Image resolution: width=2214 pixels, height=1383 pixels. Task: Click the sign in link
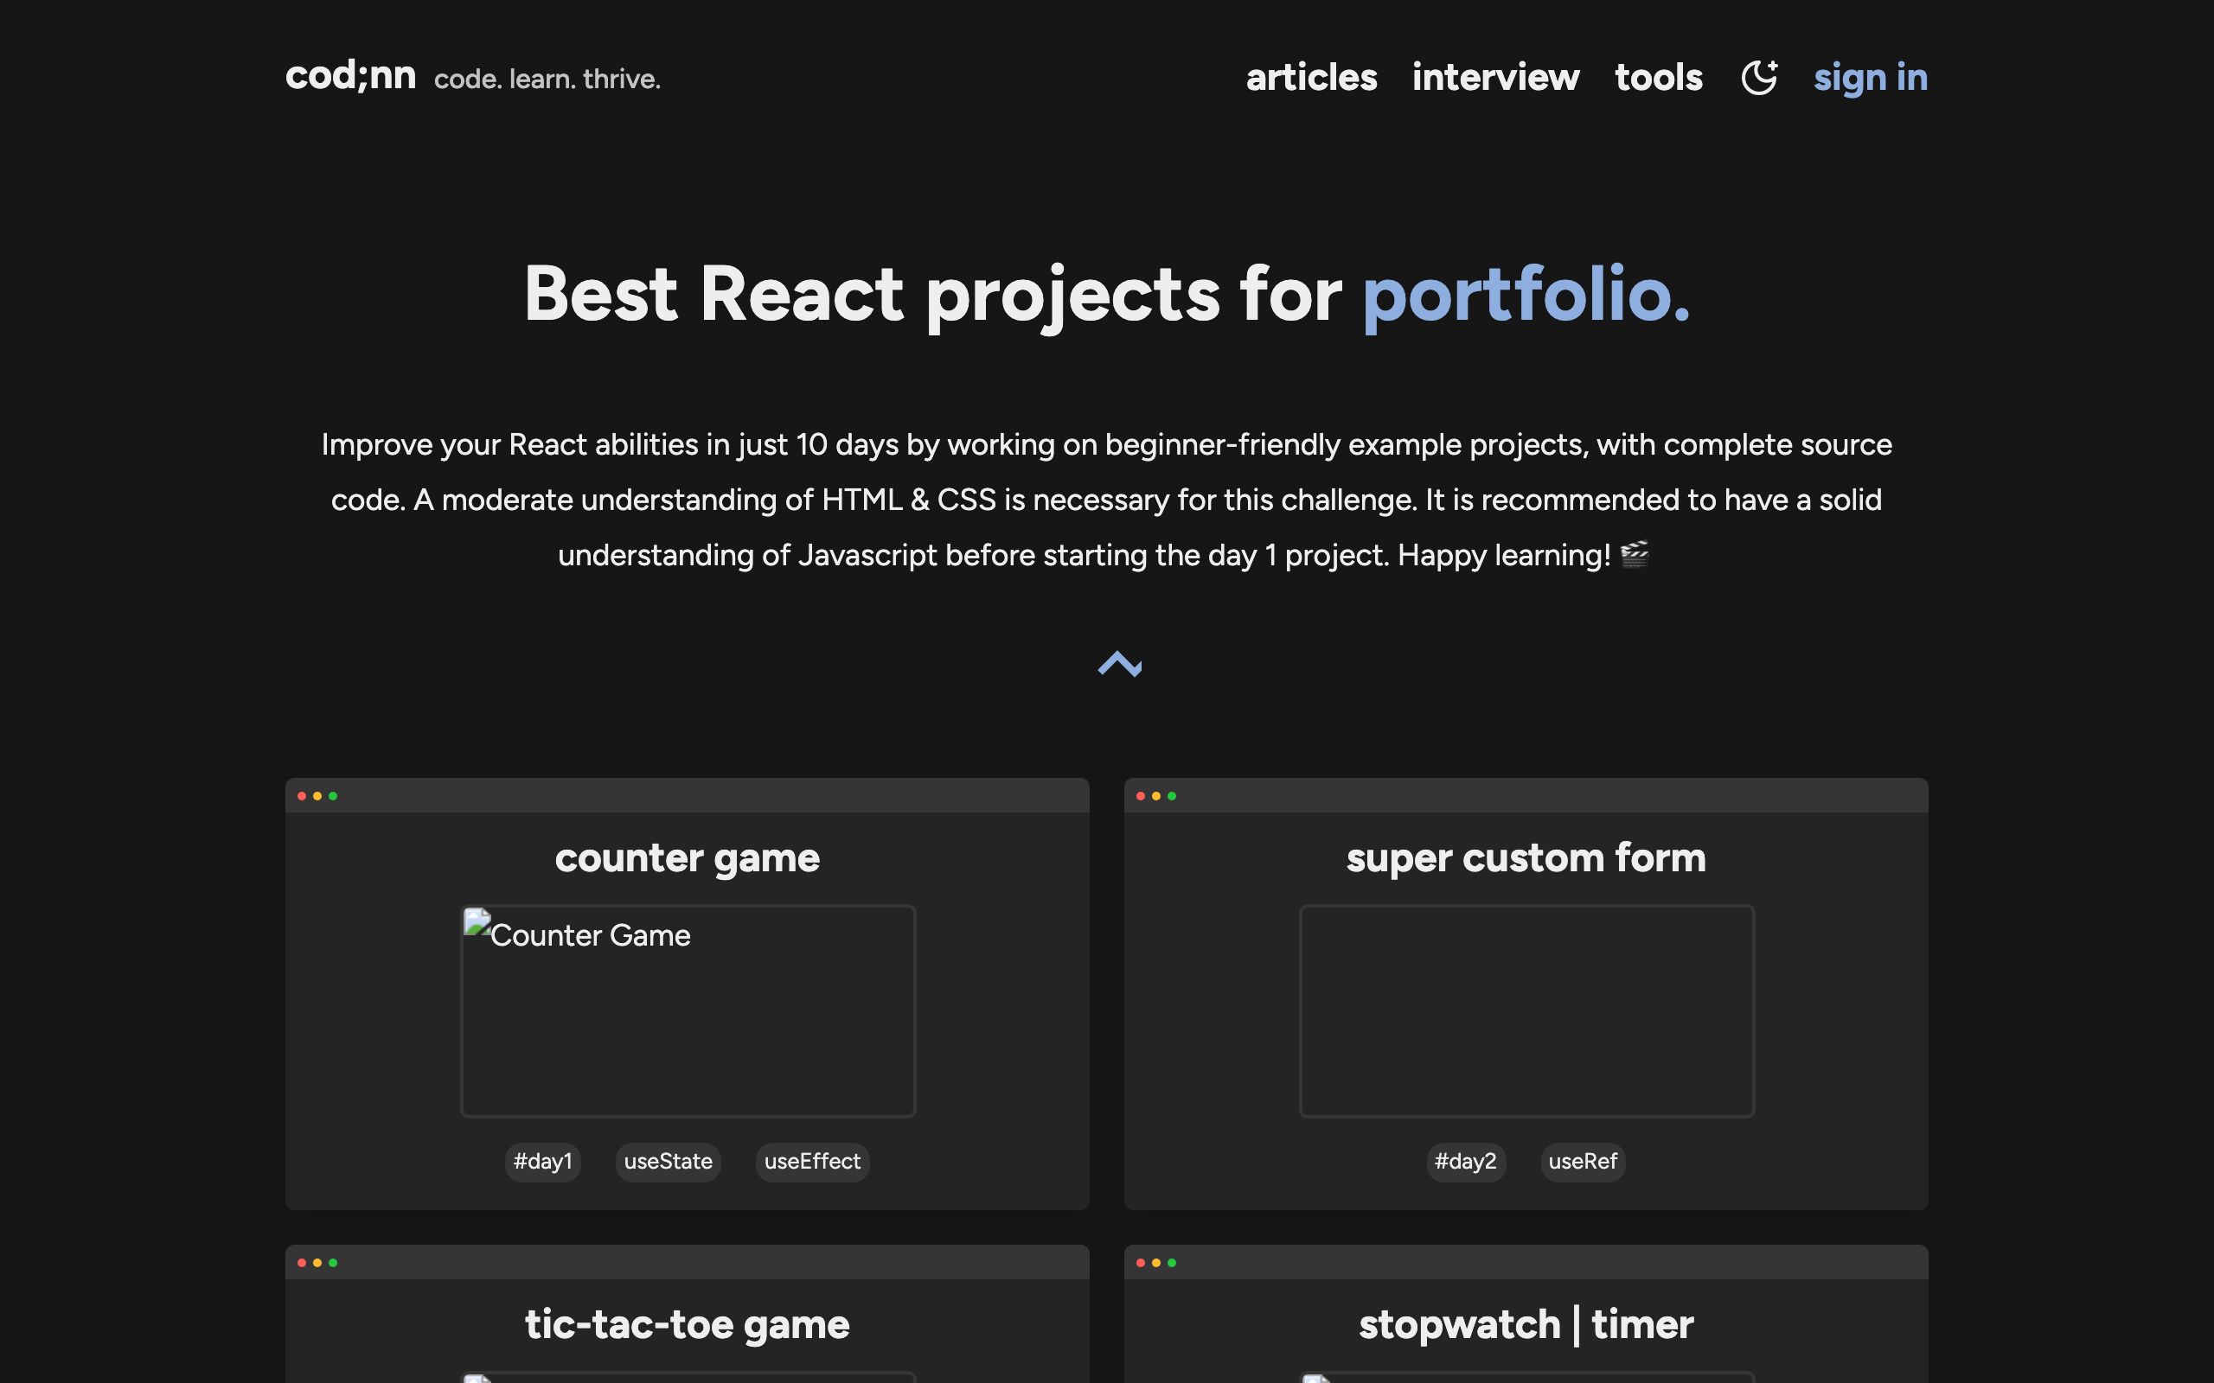click(1870, 78)
